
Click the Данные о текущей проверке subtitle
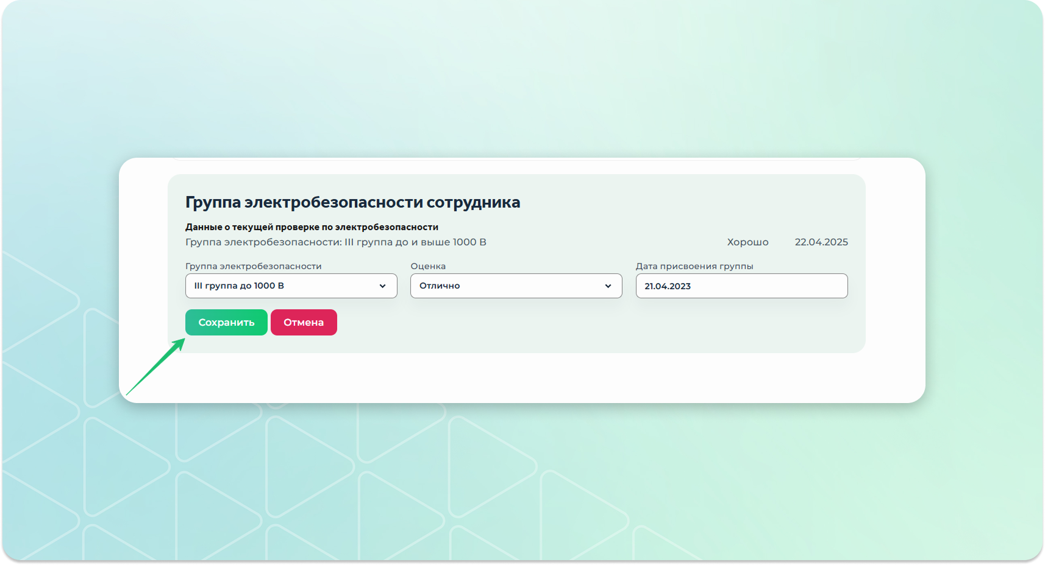pos(312,227)
